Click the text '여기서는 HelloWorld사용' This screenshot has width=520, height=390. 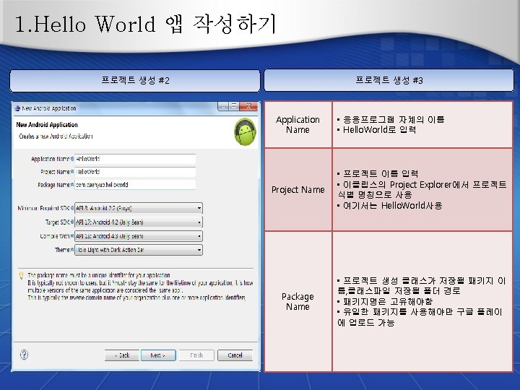[393, 206]
